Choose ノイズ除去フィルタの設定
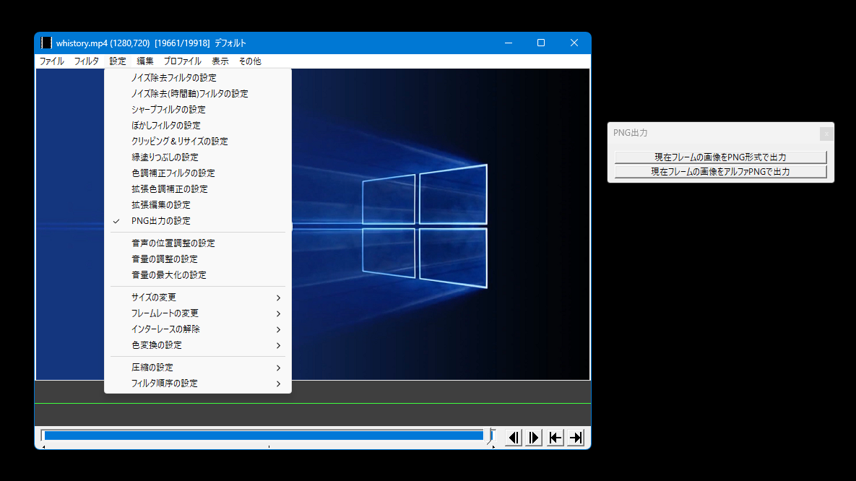The width and height of the screenshot is (856, 481). pyautogui.click(x=198, y=78)
